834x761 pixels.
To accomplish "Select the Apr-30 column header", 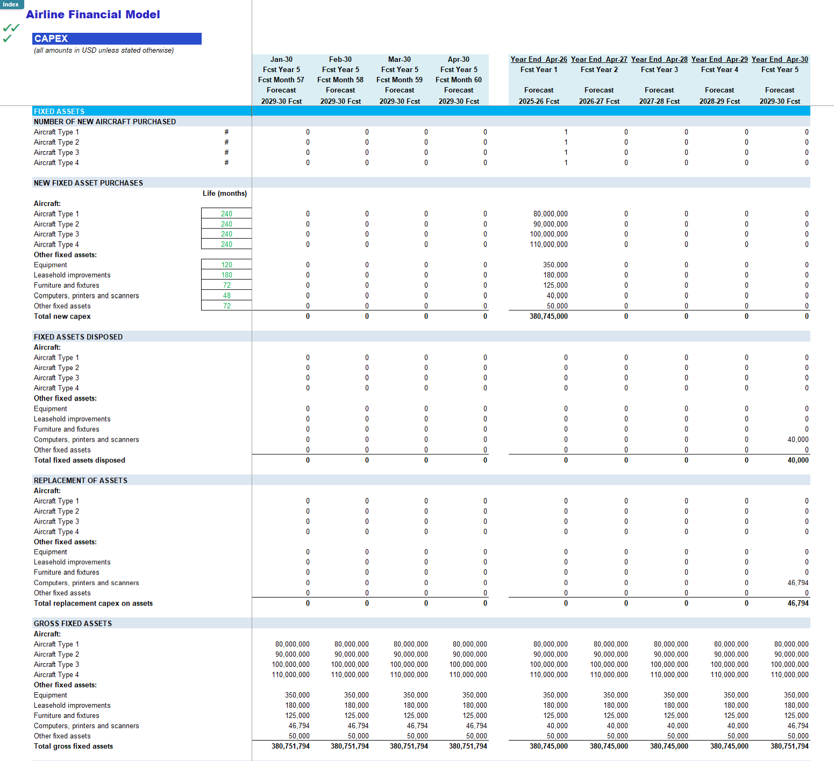I will click(459, 59).
